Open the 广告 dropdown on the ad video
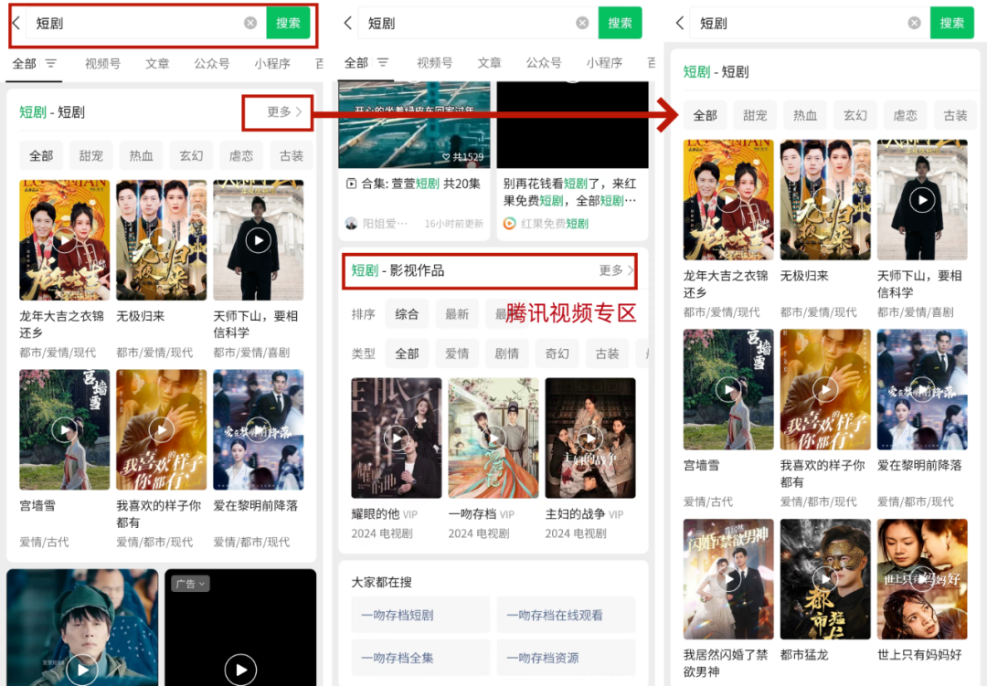The height and width of the screenshot is (686, 987). click(x=191, y=584)
